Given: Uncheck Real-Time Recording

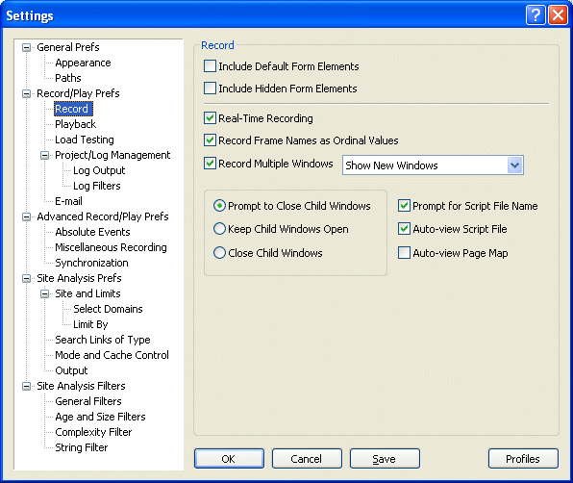Looking at the screenshot, I should (210, 118).
